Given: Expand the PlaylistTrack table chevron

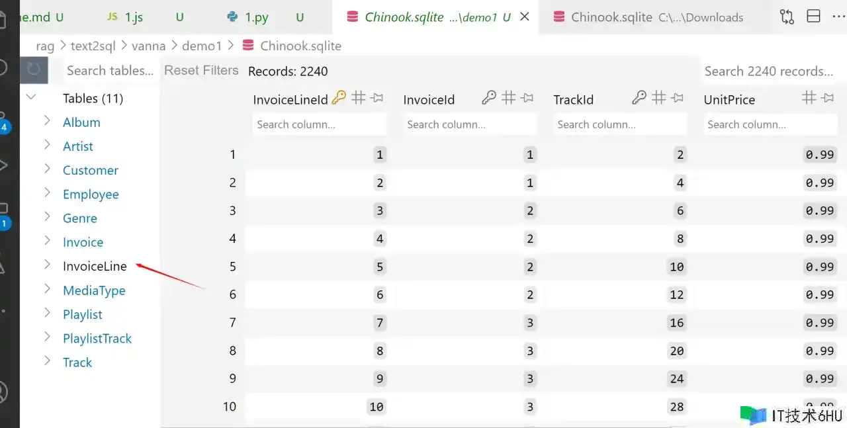Looking at the screenshot, I should [x=47, y=338].
